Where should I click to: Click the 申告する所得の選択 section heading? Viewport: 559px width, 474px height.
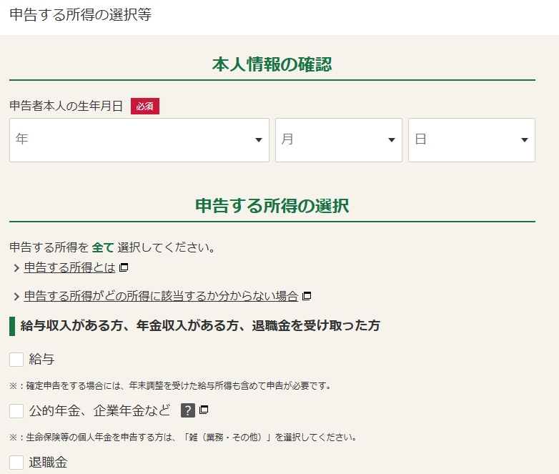pyautogui.click(x=272, y=206)
